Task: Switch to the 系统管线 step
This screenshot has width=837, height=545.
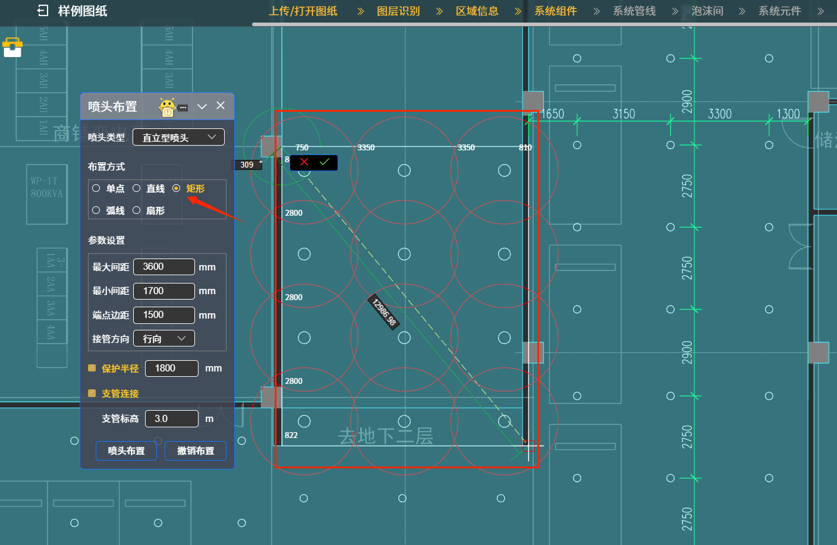Action: [x=634, y=11]
